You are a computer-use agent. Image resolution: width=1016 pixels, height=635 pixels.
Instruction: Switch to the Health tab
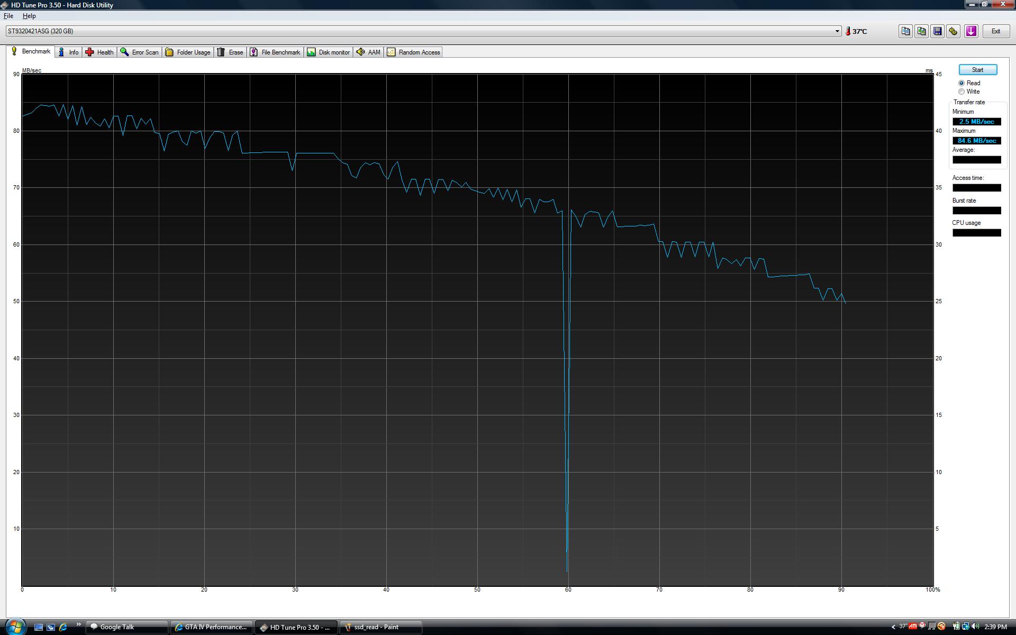click(99, 52)
